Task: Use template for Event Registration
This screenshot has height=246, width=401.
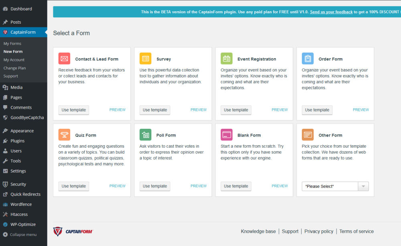Action: [236, 110]
